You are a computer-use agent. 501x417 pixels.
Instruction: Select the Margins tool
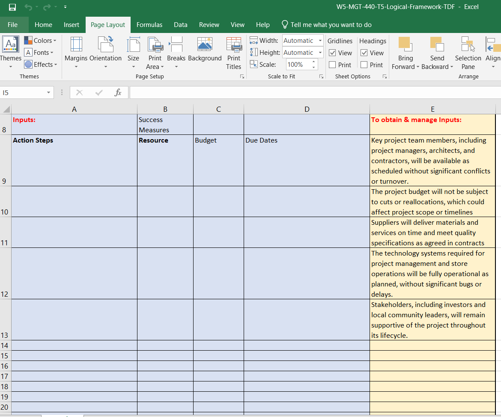point(76,51)
